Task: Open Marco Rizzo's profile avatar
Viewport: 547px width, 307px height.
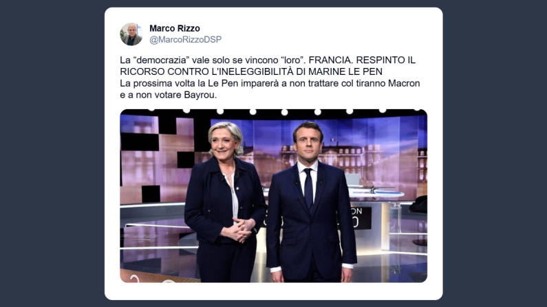Action: (131, 34)
